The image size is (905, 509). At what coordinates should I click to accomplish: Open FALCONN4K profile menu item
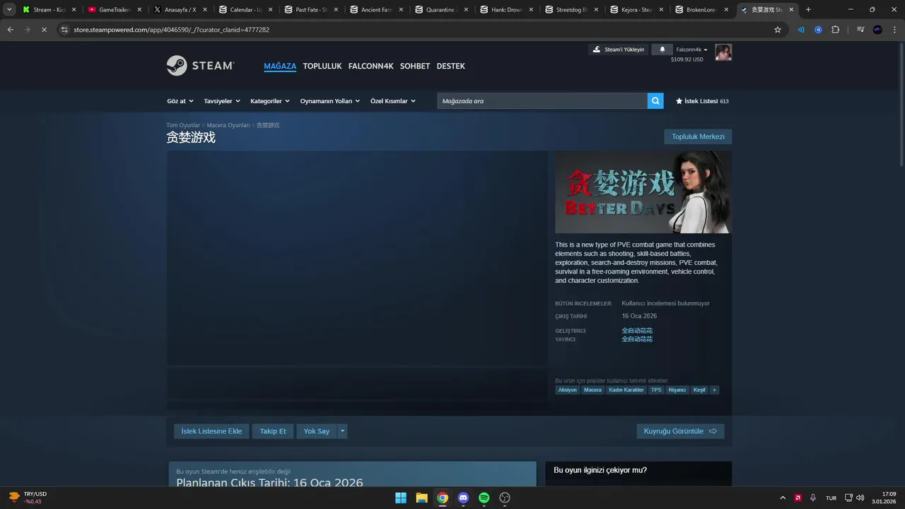370,66
